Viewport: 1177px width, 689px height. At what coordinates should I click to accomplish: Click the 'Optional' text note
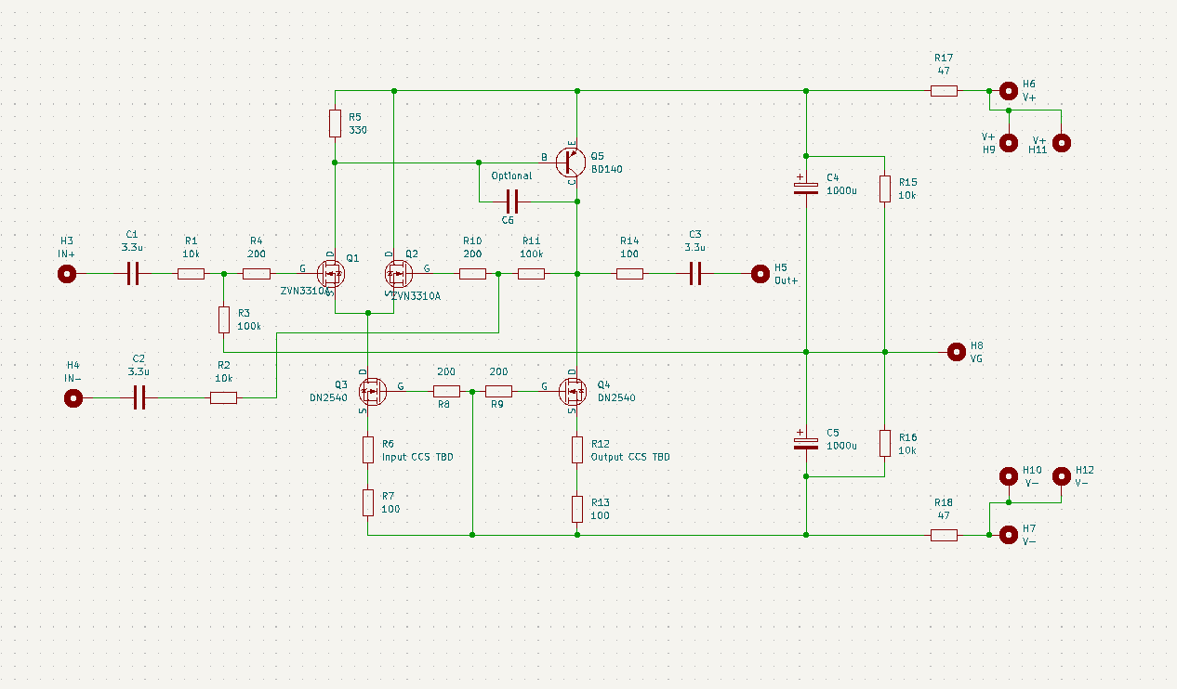511,175
